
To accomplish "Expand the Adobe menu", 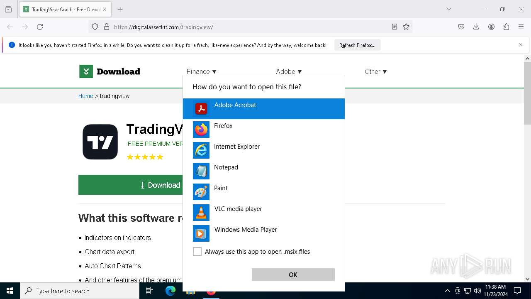I will pyautogui.click(x=289, y=71).
